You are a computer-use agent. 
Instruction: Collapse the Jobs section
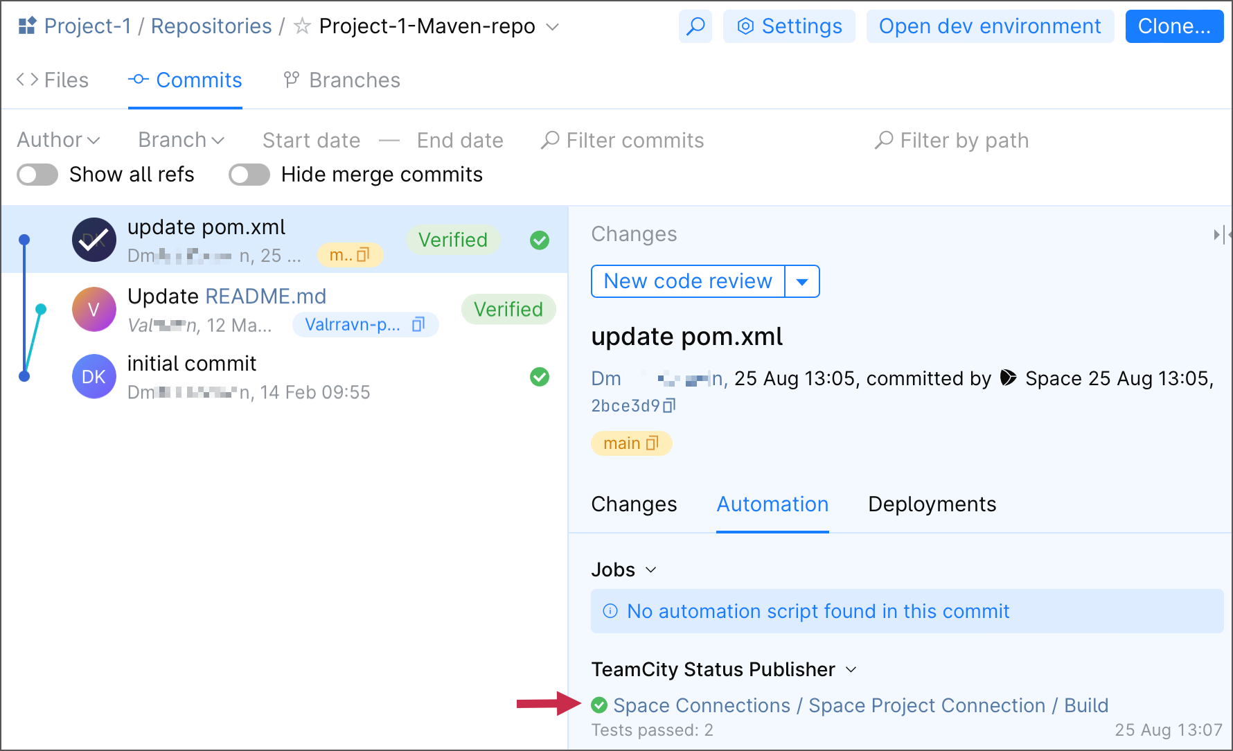[x=650, y=570]
